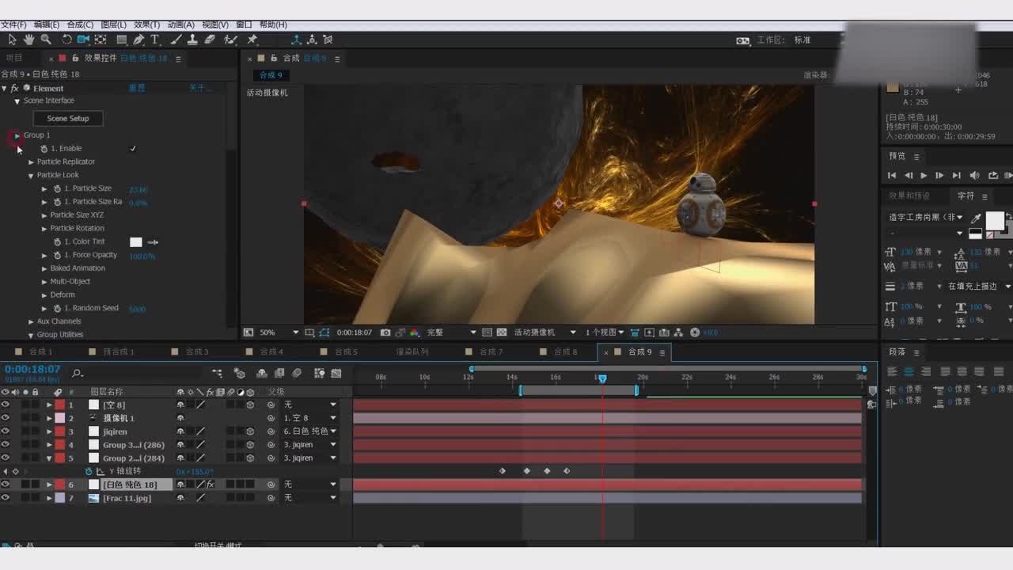This screenshot has width=1013, height=570.
Task: Click the Scene Setup button
Action: click(68, 119)
